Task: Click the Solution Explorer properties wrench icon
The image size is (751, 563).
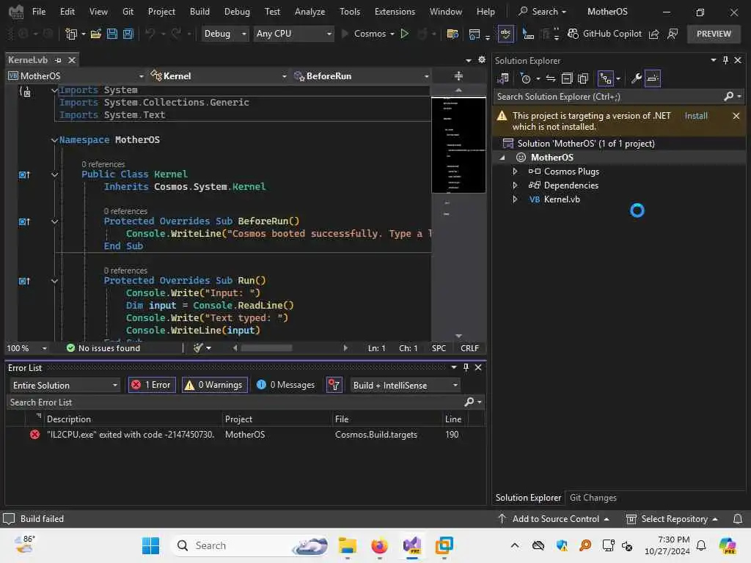Action: pos(637,78)
